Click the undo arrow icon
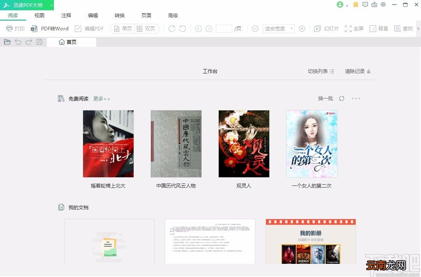The width and height of the screenshot is (421, 277). [x=18, y=42]
